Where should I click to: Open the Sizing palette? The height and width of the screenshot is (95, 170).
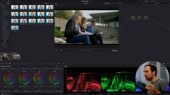[63, 64]
